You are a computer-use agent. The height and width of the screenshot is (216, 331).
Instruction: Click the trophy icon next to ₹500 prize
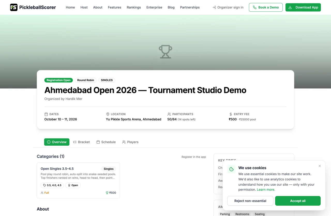tap(107, 193)
